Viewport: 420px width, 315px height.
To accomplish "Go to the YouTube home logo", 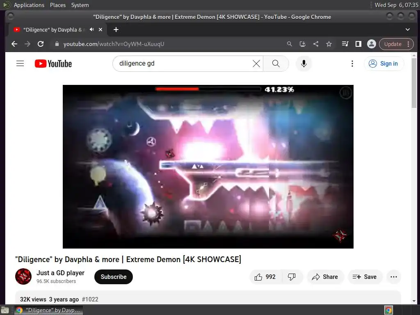I will [53, 64].
